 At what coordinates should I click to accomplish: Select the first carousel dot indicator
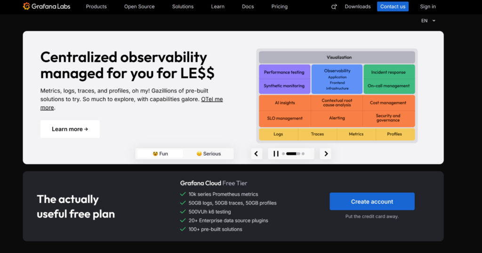(x=283, y=153)
